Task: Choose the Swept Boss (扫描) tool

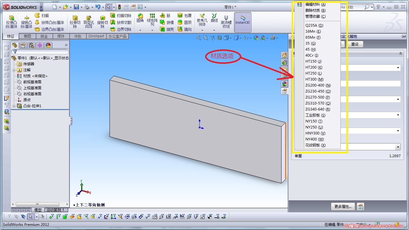Action: click(42, 15)
